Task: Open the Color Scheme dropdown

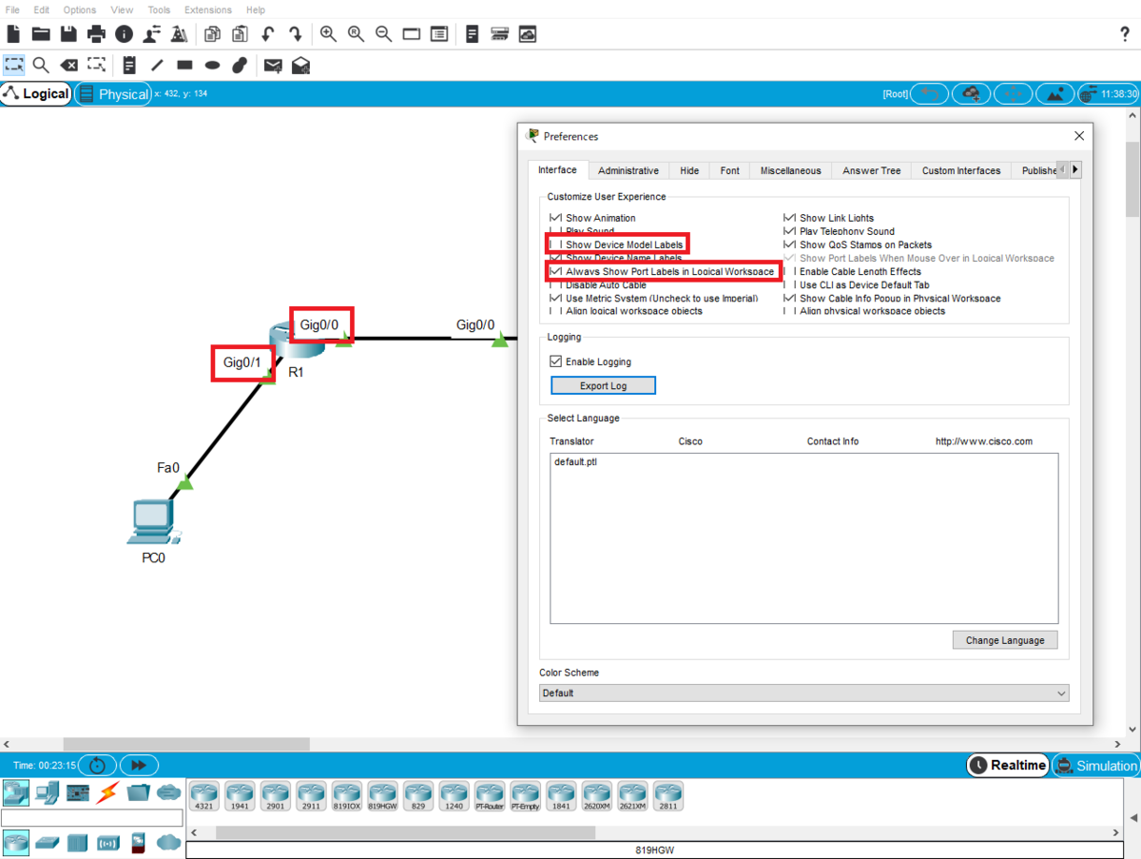Action: point(803,693)
